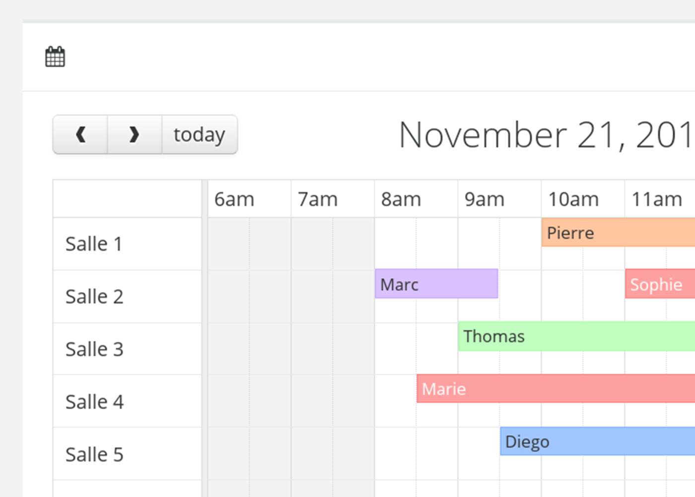The width and height of the screenshot is (695, 497).
Task: Select the Salle 2 resource row
Action: [94, 297]
